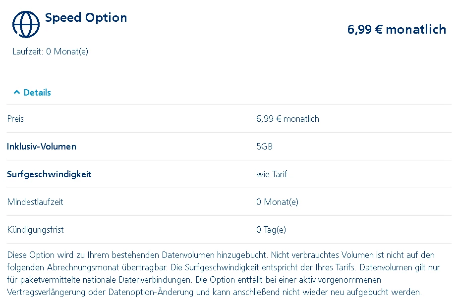Screen dimensions: 456x301
Task: Click the Speed Option heading
Action: 86,18
